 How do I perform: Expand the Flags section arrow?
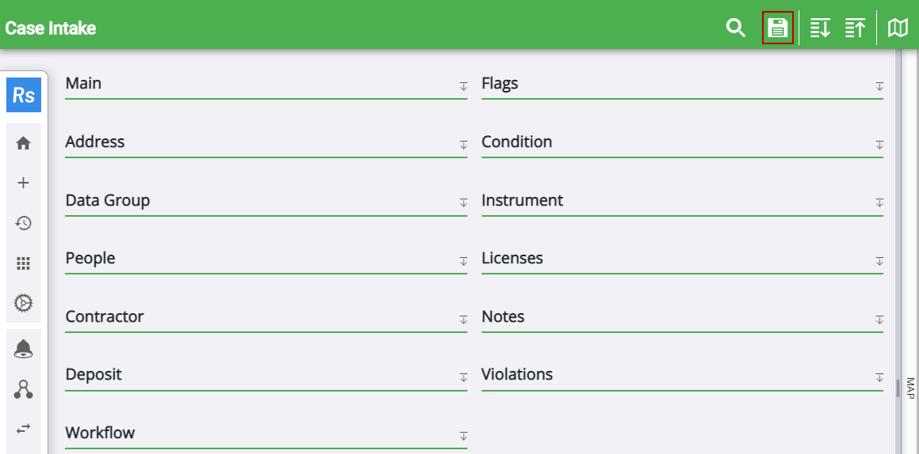(x=879, y=86)
